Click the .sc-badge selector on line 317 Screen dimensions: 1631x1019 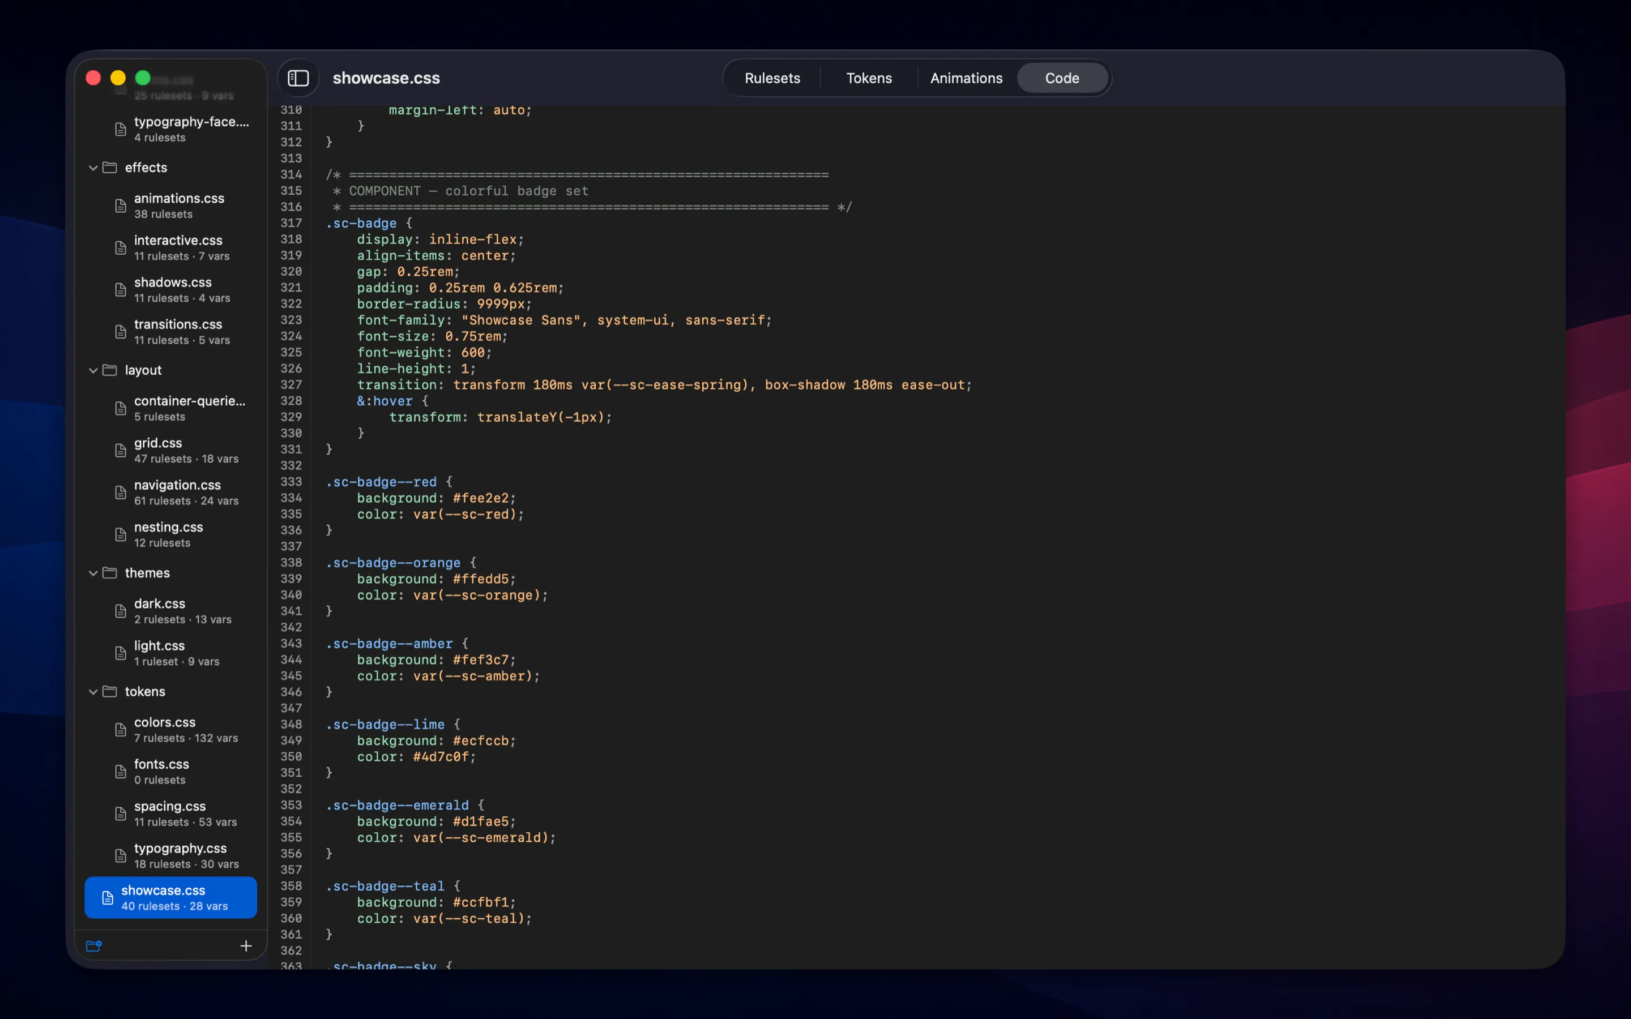tap(361, 223)
